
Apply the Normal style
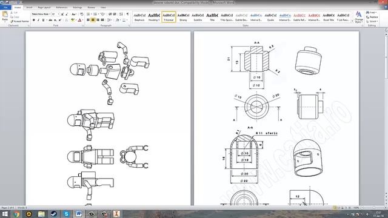coord(169,17)
